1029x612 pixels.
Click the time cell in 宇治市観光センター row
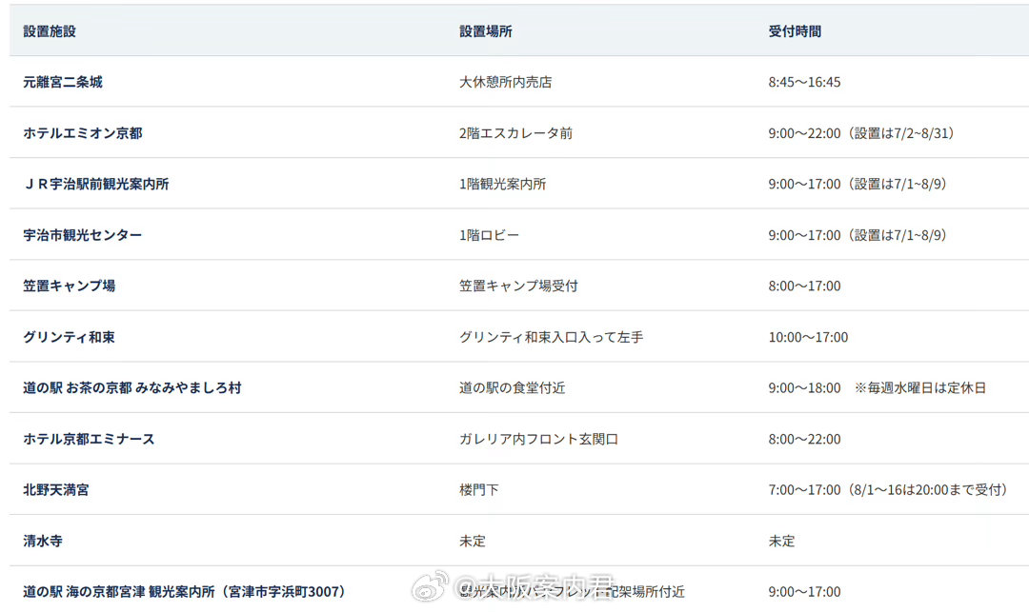[857, 234]
